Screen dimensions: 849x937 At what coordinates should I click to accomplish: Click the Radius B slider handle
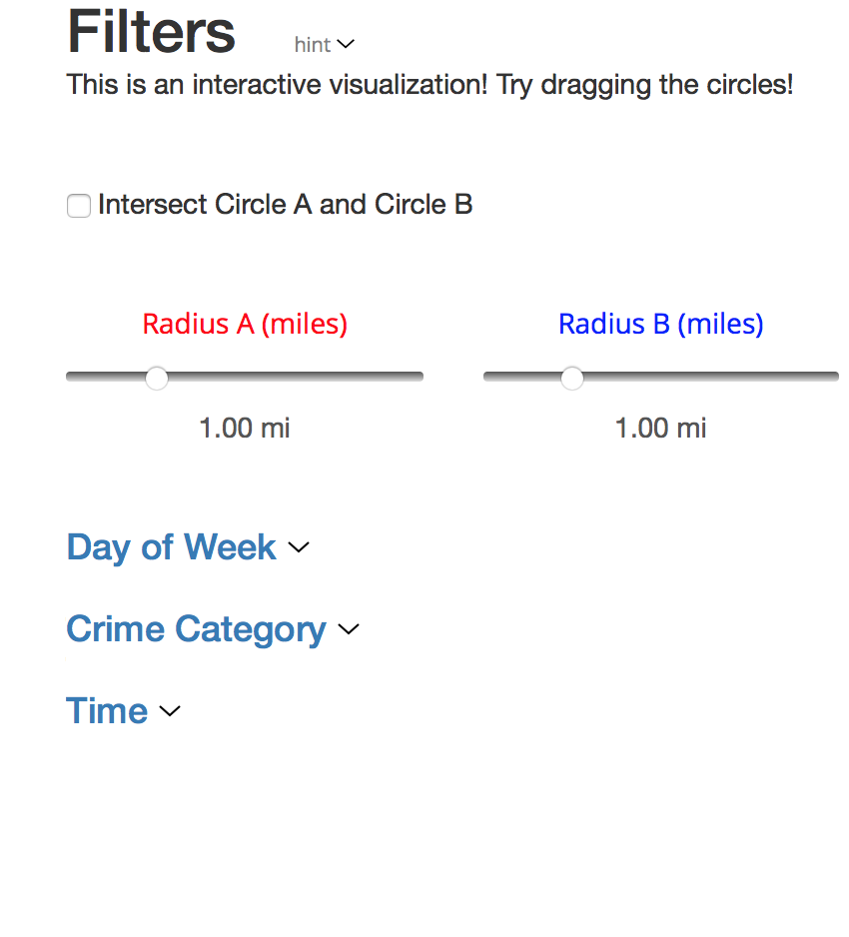coord(571,379)
